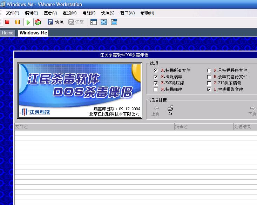Enable Z.ZIP类压缩包 checkbox
This screenshot has height=205, width=257.
coord(209,83)
